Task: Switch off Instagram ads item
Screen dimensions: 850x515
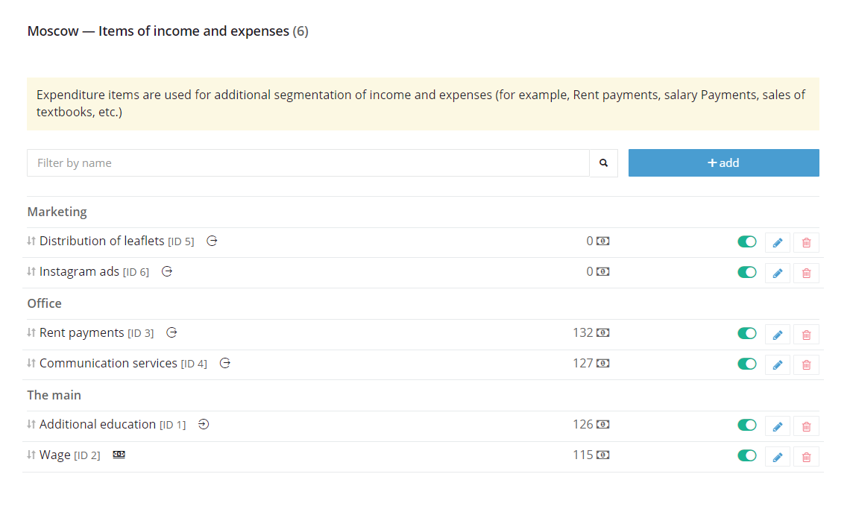Action: 746,272
